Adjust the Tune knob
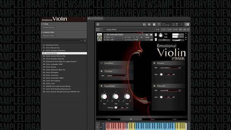Viewport: 231px width, 130px height. (161, 35)
